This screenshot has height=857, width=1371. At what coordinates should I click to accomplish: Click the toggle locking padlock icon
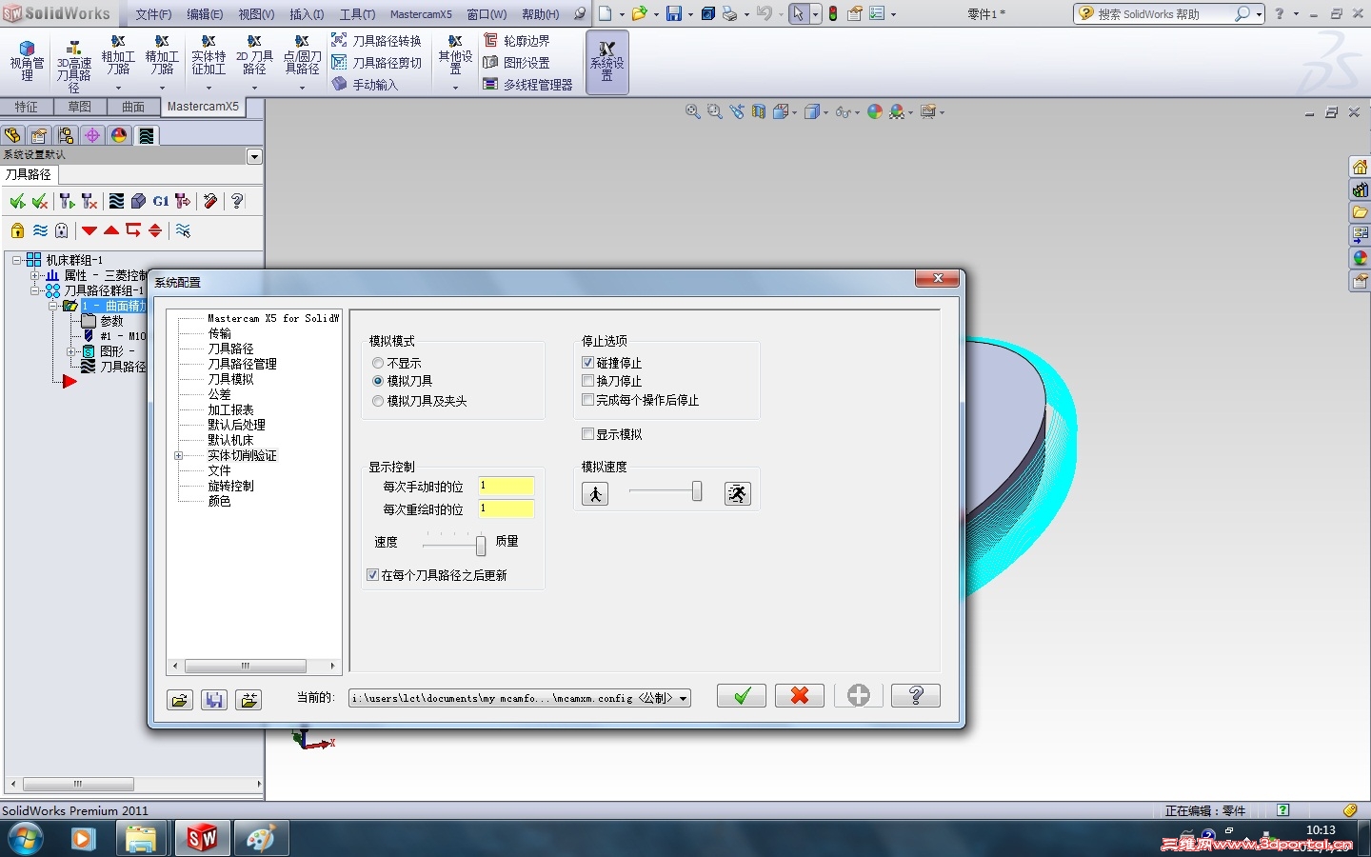pos(17,230)
